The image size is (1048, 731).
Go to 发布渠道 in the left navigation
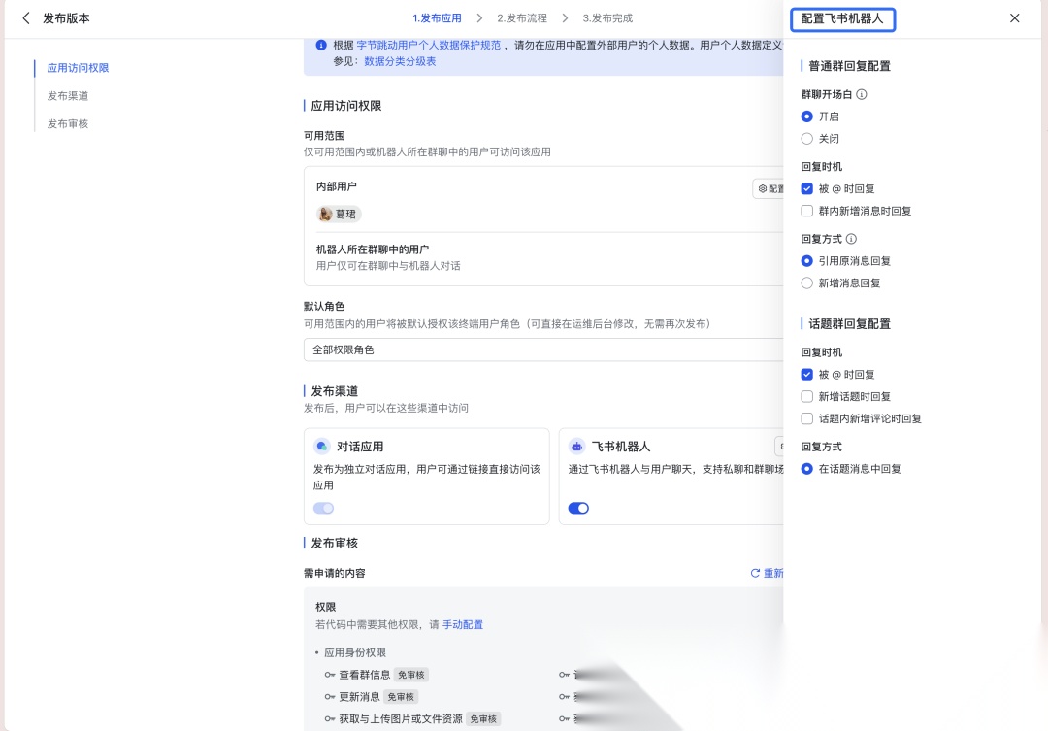click(68, 96)
